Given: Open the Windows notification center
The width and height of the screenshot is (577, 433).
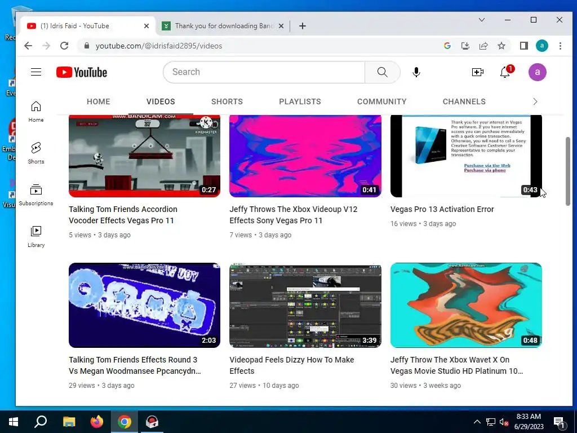Looking at the screenshot, I should coord(559,422).
